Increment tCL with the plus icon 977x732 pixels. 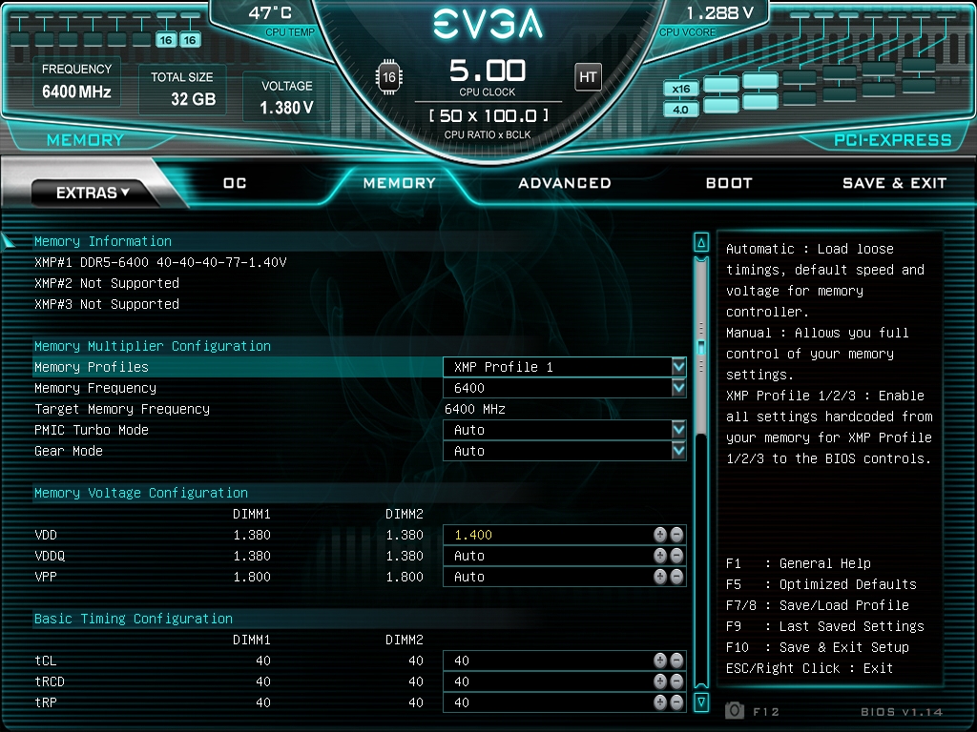660,660
